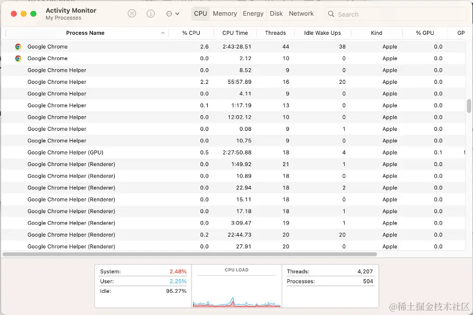Select Renderer row with 10.89 CPU time
Viewport: 473px width, 315px height.
pyautogui.click(x=233, y=176)
